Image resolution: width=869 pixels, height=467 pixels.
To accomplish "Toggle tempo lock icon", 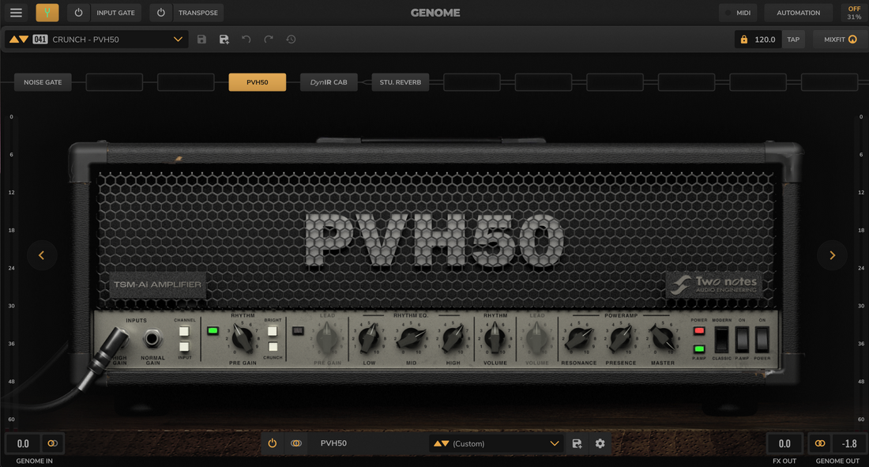I will 743,40.
